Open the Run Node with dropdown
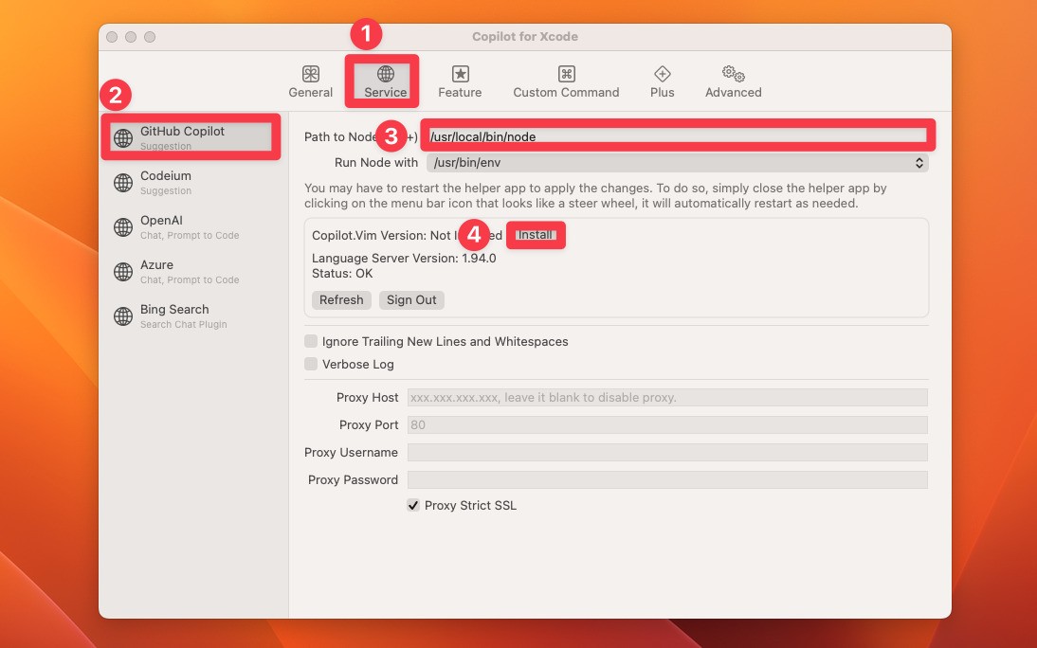The width and height of the screenshot is (1037, 648). point(917,162)
